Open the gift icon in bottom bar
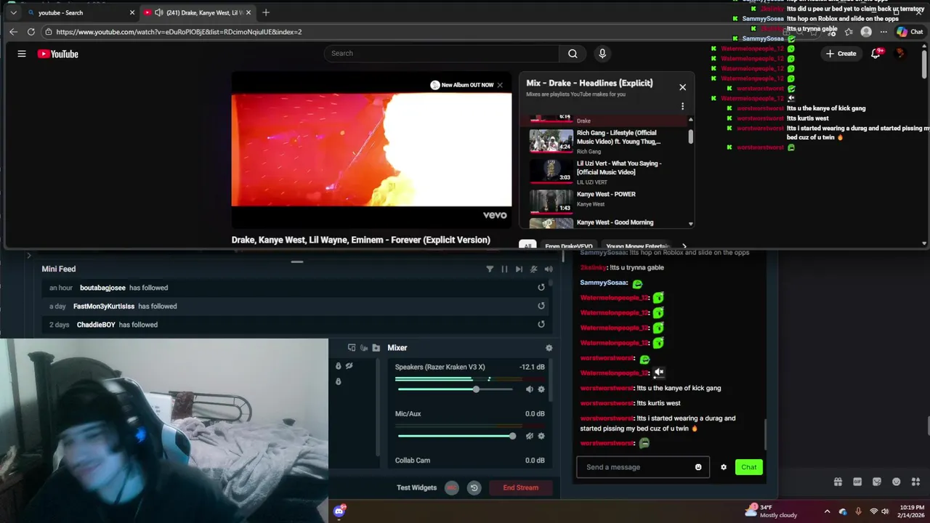This screenshot has height=523, width=930. pos(838,482)
